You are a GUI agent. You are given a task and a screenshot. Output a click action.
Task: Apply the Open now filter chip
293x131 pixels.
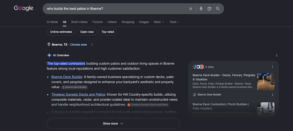87,32
